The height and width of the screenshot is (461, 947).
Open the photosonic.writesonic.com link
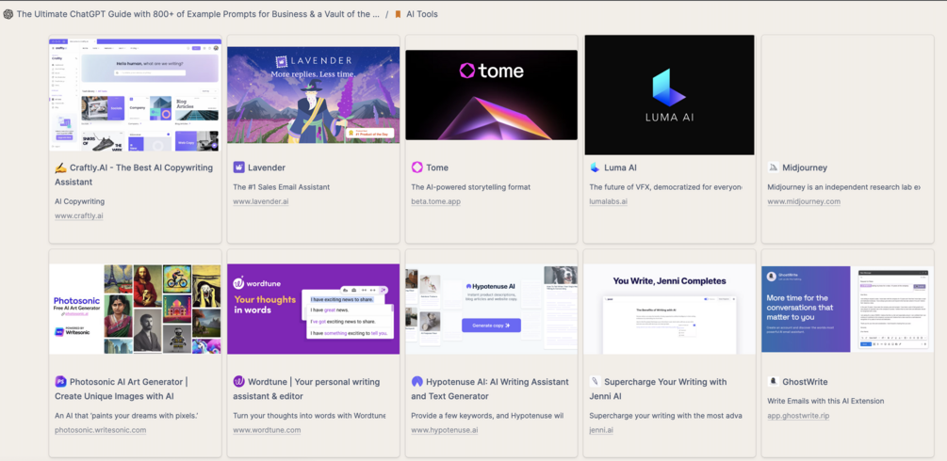coord(100,430)
